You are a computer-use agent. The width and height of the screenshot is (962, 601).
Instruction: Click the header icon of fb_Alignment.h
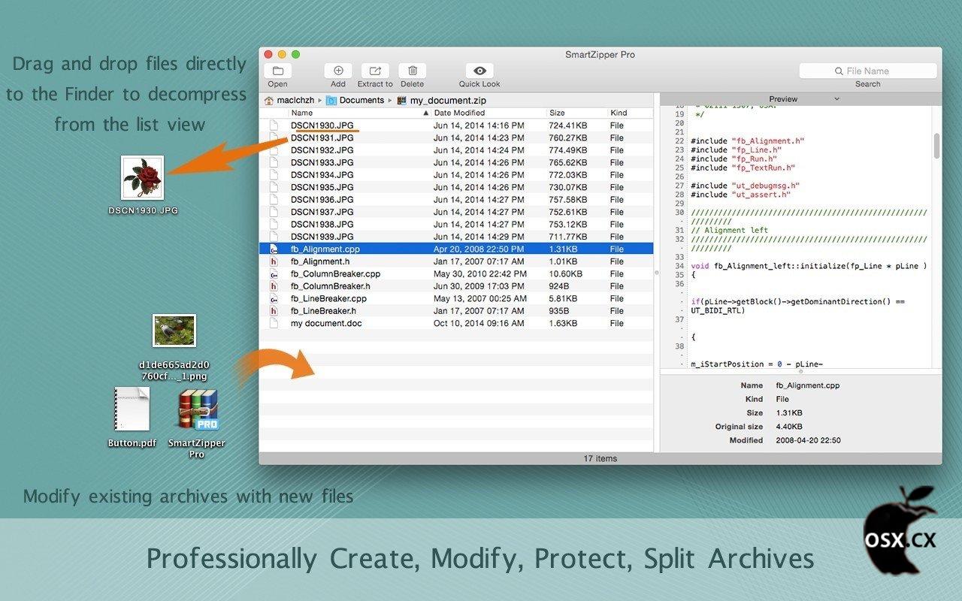pyautogui.click(x=274, y=261)
